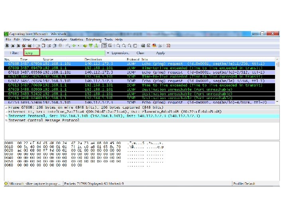Save the capture file via toolbar
The height and width of the screenshot is (215, 287).
[43, 46]
